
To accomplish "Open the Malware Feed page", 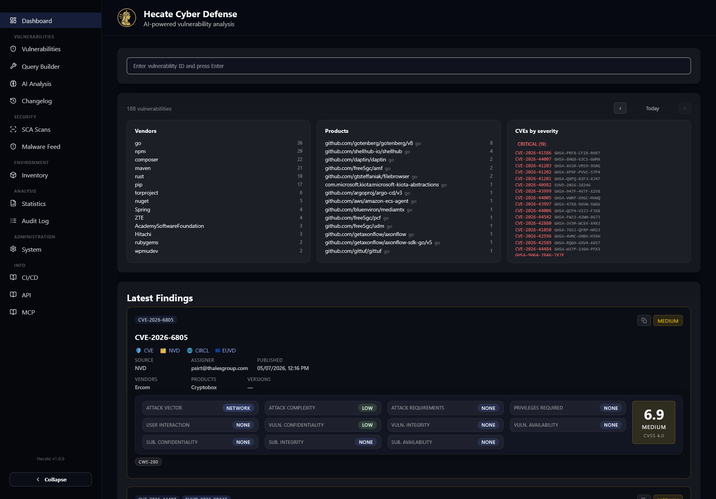I will (51, 147).
